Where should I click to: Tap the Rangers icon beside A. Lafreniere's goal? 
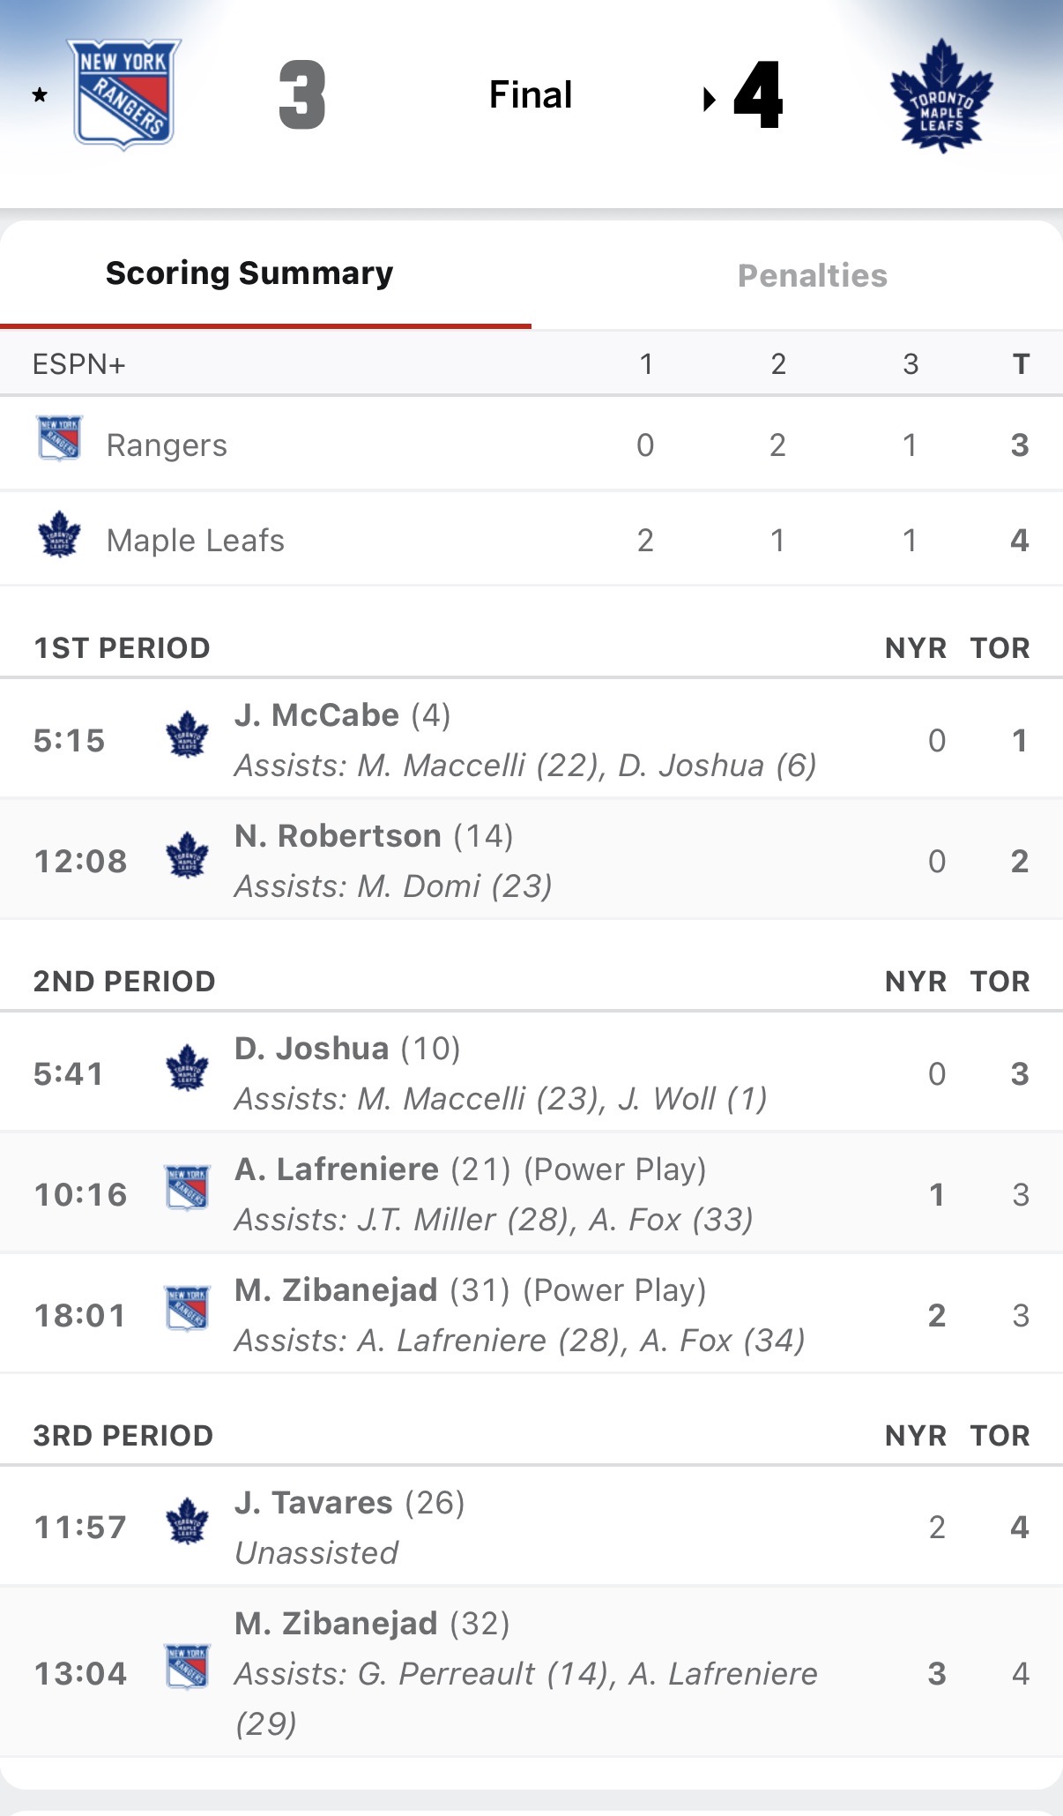pyautogui.click(x=187, y=1187)
